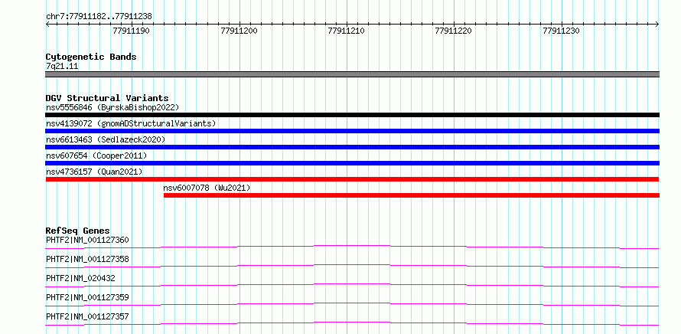Open nsv4736157 (Quan2021) variant label
This screenshot has width=681, height=334.
(x=94, y=172)
